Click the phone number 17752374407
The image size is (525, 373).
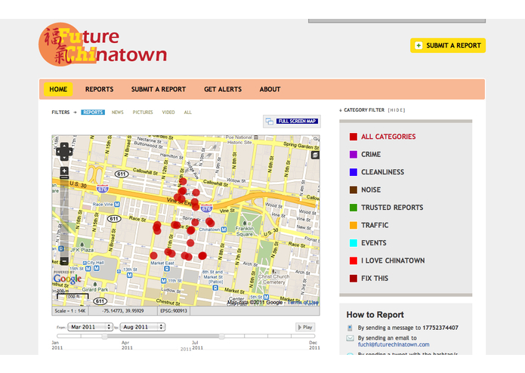[440, 328]
